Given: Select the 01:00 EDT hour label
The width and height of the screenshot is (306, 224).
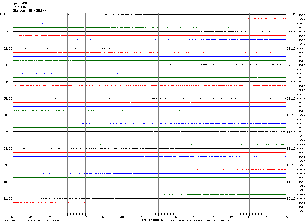Looking at the screenshot, I should (8, 32).
